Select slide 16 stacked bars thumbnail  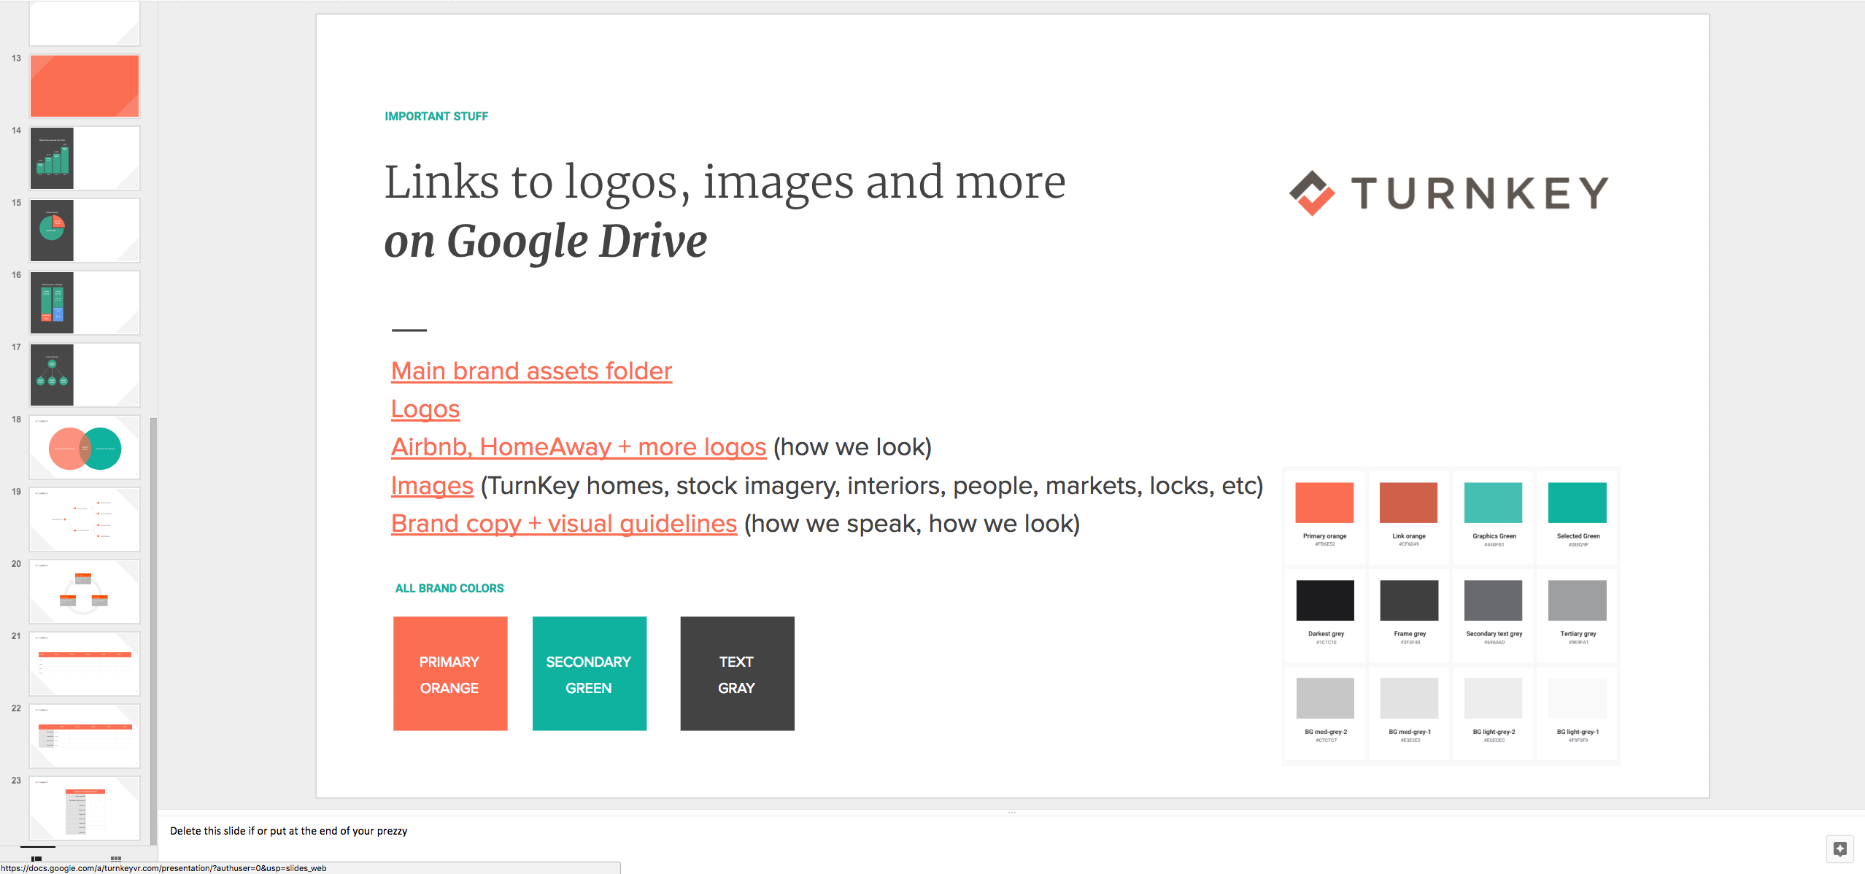(85, 303)
